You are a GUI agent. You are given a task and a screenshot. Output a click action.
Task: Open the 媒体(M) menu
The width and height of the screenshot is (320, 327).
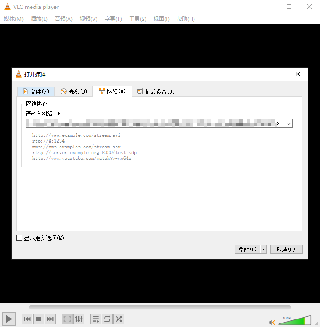click(13, 19)
